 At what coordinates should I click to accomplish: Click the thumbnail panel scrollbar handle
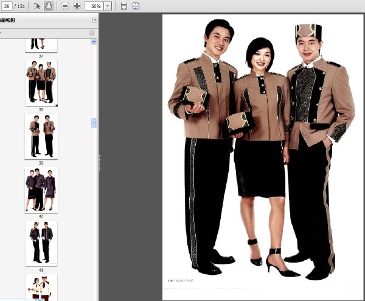click(x=94, y=123)
